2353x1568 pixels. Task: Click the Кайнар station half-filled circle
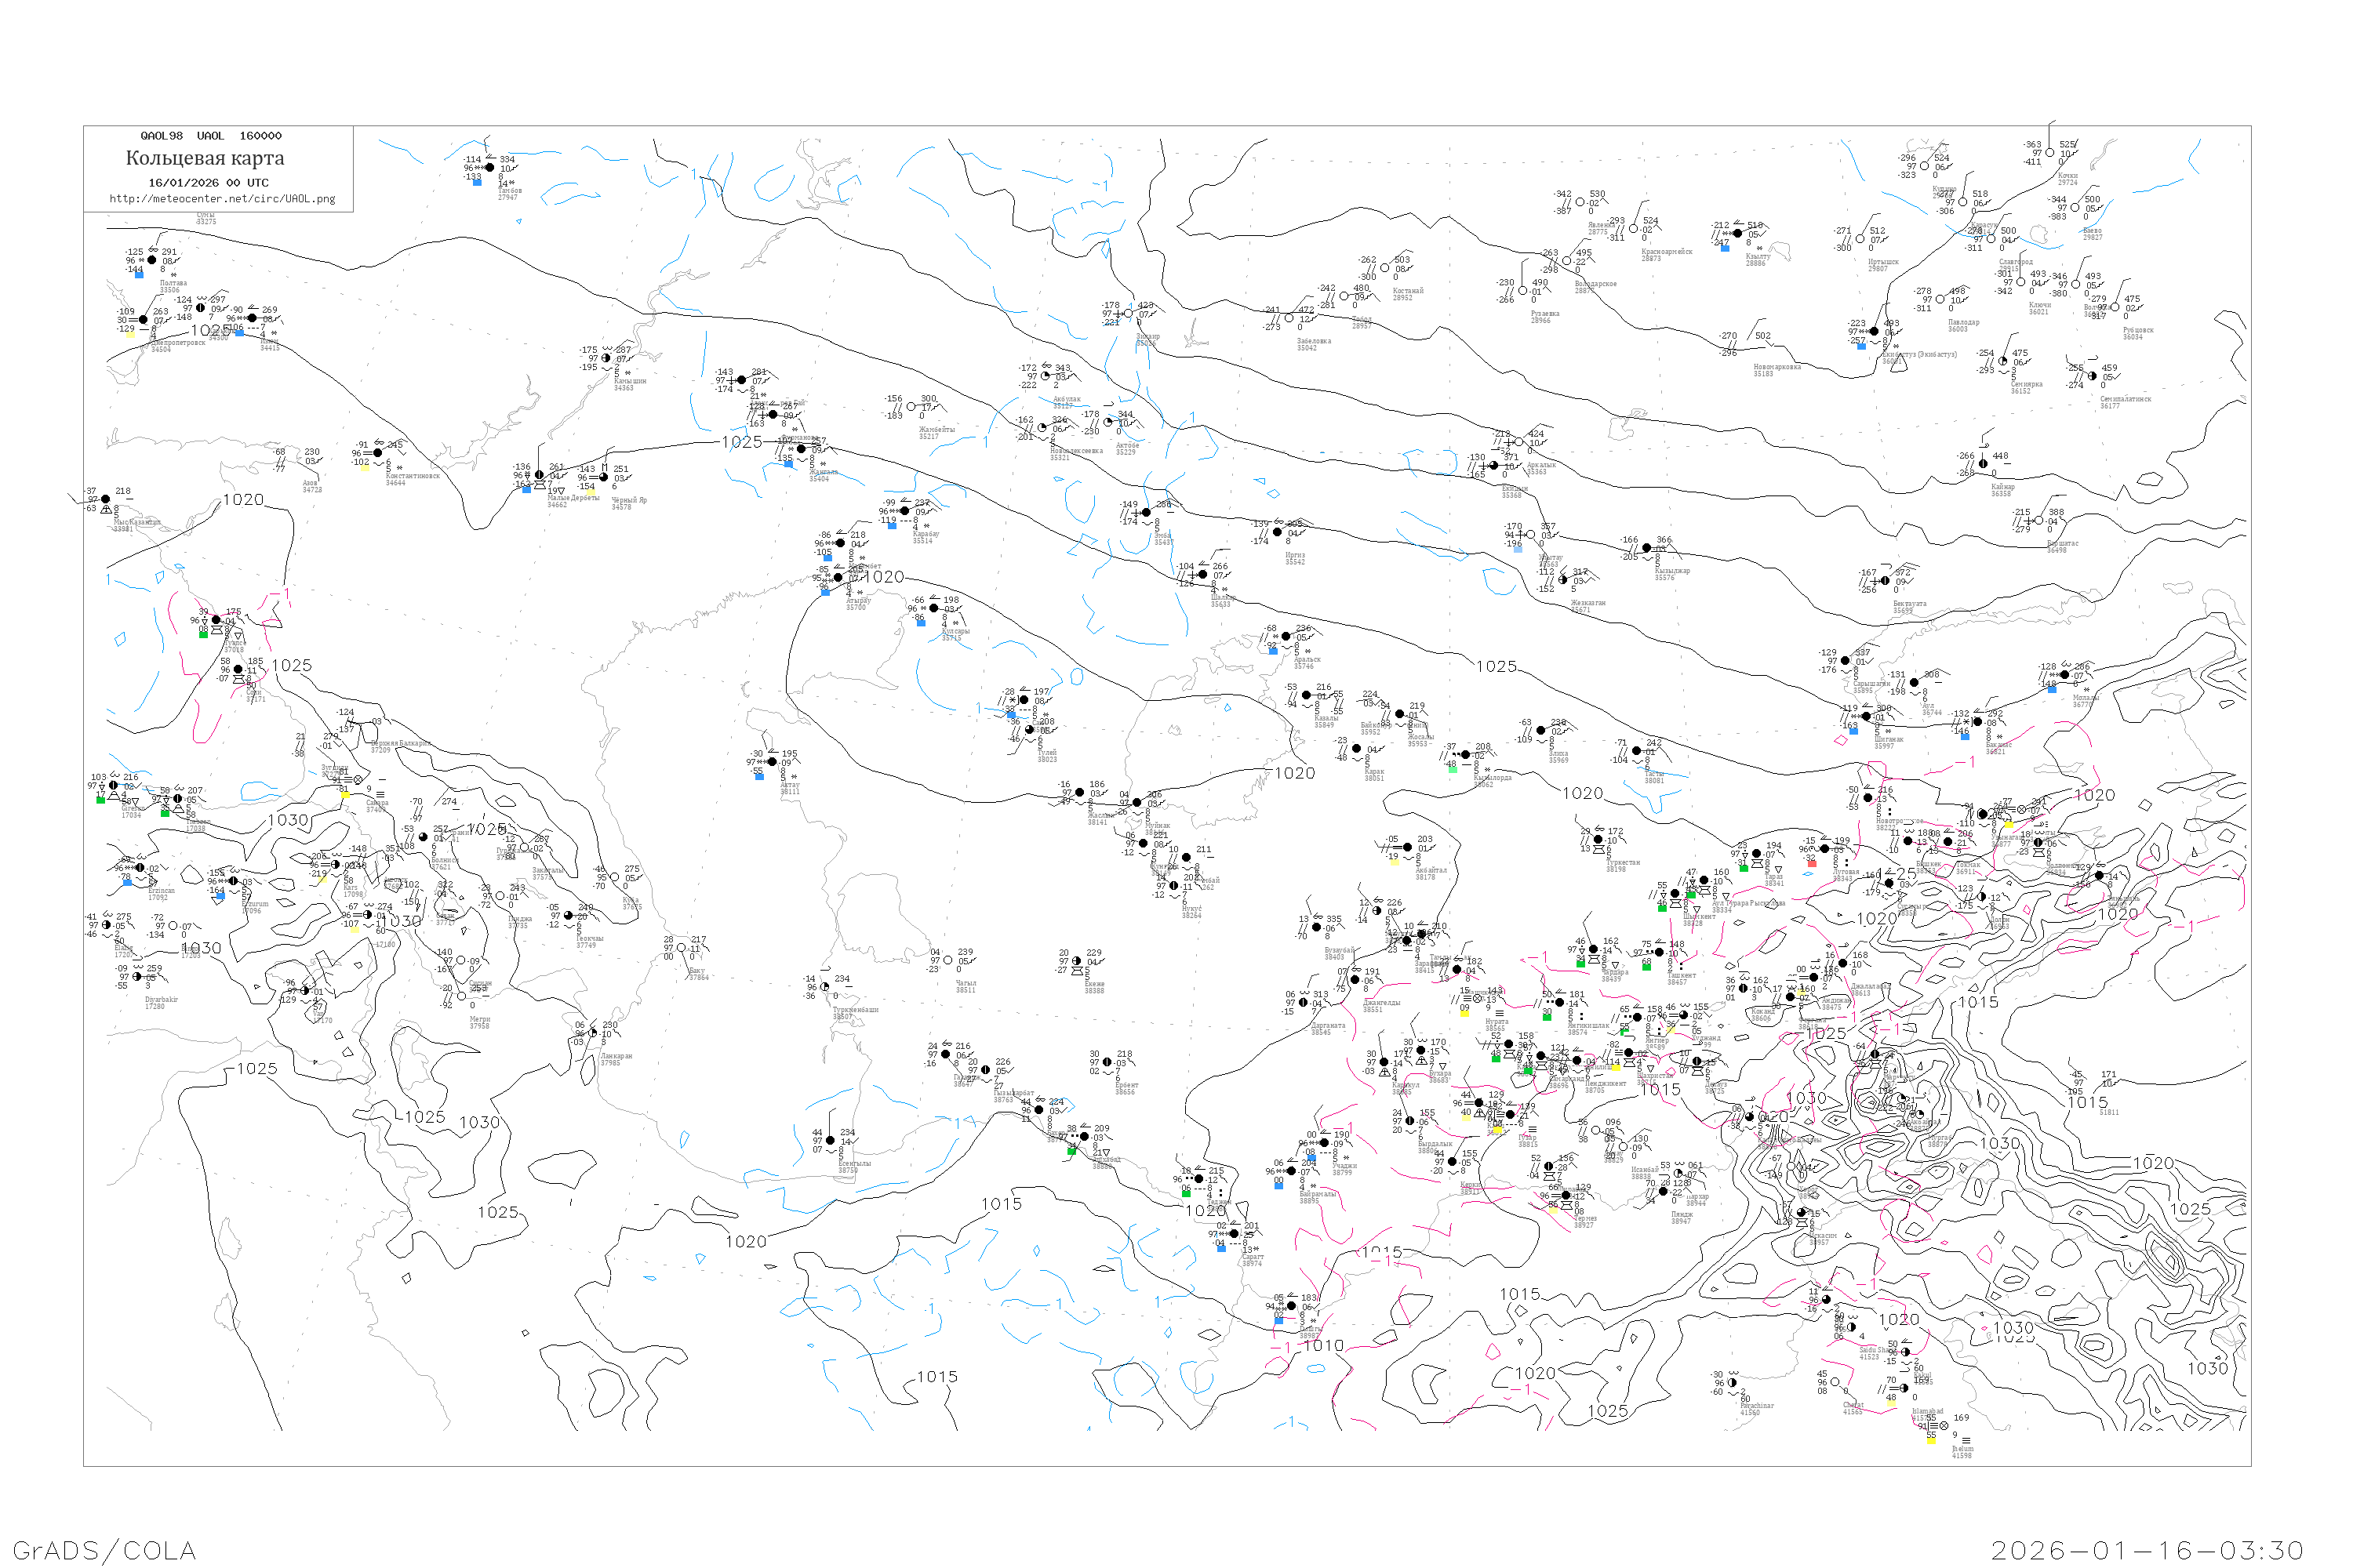tap(1983, 463)
